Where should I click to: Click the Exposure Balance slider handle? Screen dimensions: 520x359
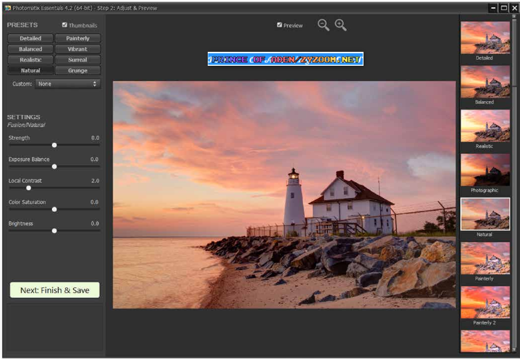click(x=55, y=167)
